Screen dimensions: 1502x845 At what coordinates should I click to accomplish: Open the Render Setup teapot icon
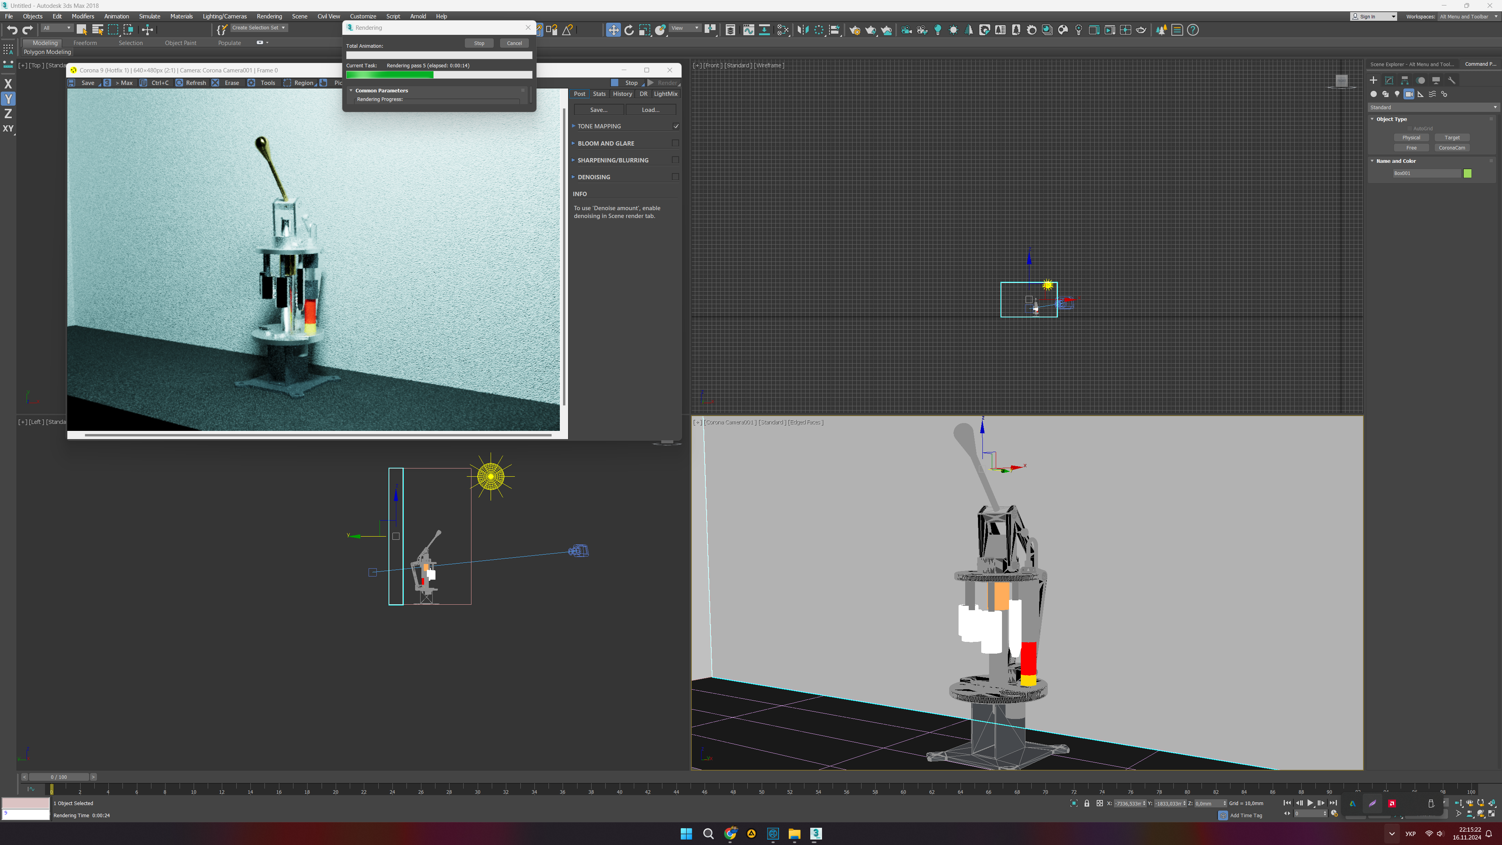855,30
